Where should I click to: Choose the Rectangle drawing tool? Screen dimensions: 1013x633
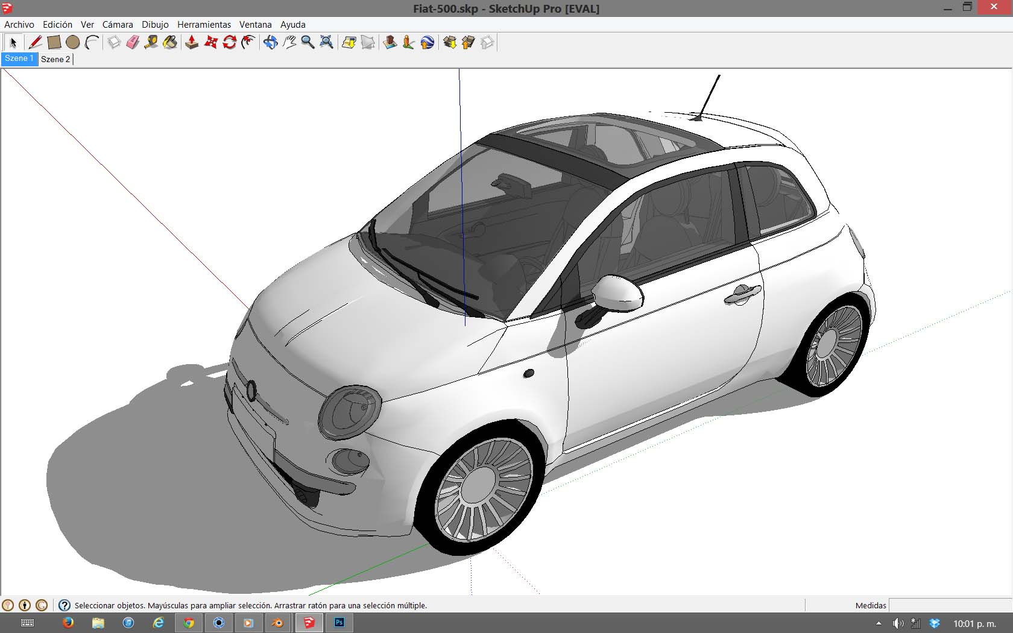coord(54,42)
